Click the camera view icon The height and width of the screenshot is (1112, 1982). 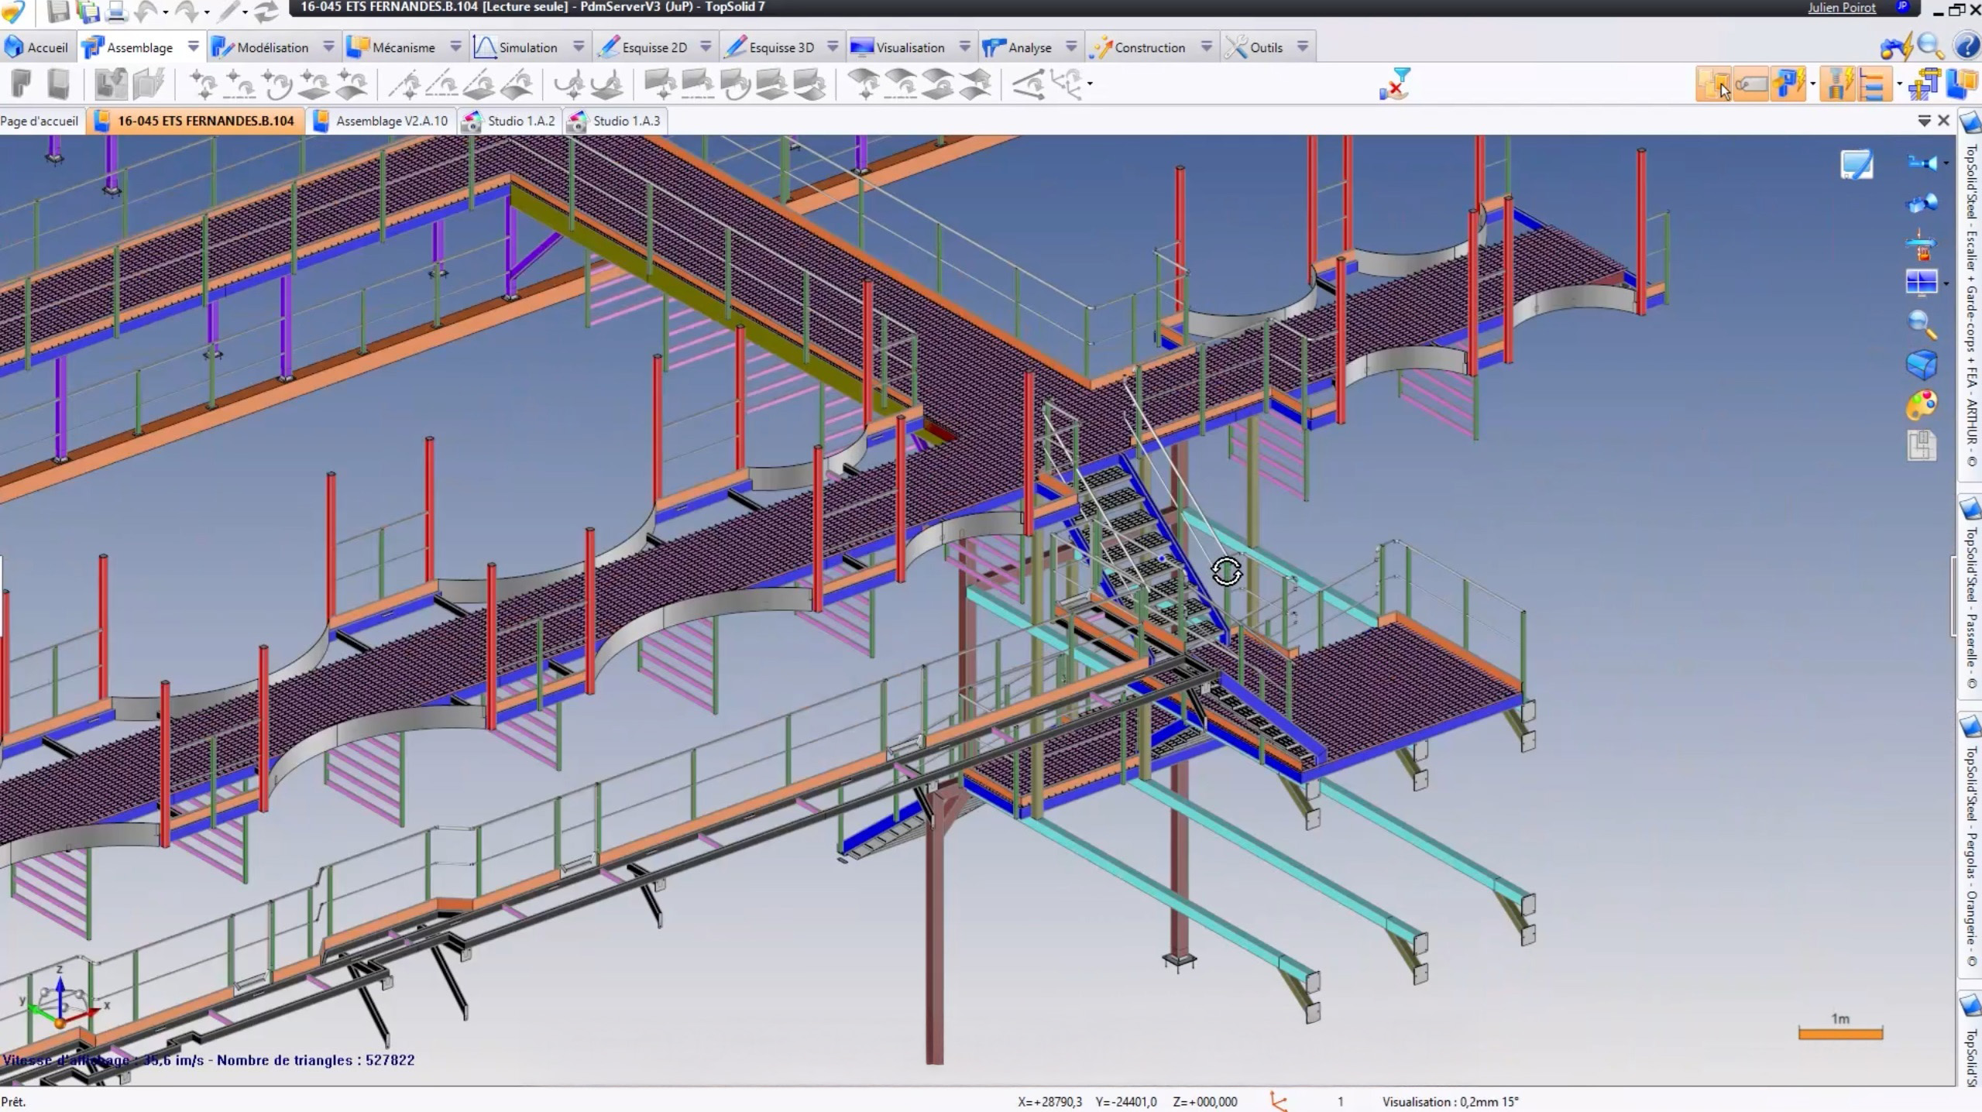click(1921, 163)
